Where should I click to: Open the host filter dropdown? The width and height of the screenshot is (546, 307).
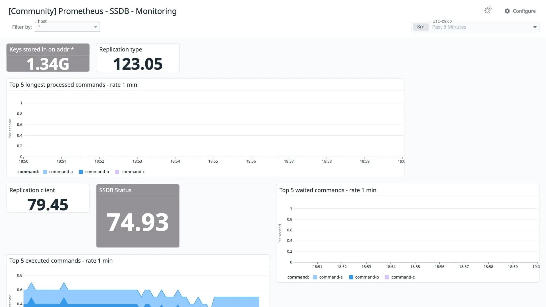point(67,27)
